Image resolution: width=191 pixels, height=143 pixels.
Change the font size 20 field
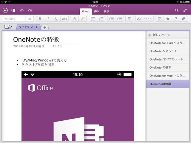30,19
